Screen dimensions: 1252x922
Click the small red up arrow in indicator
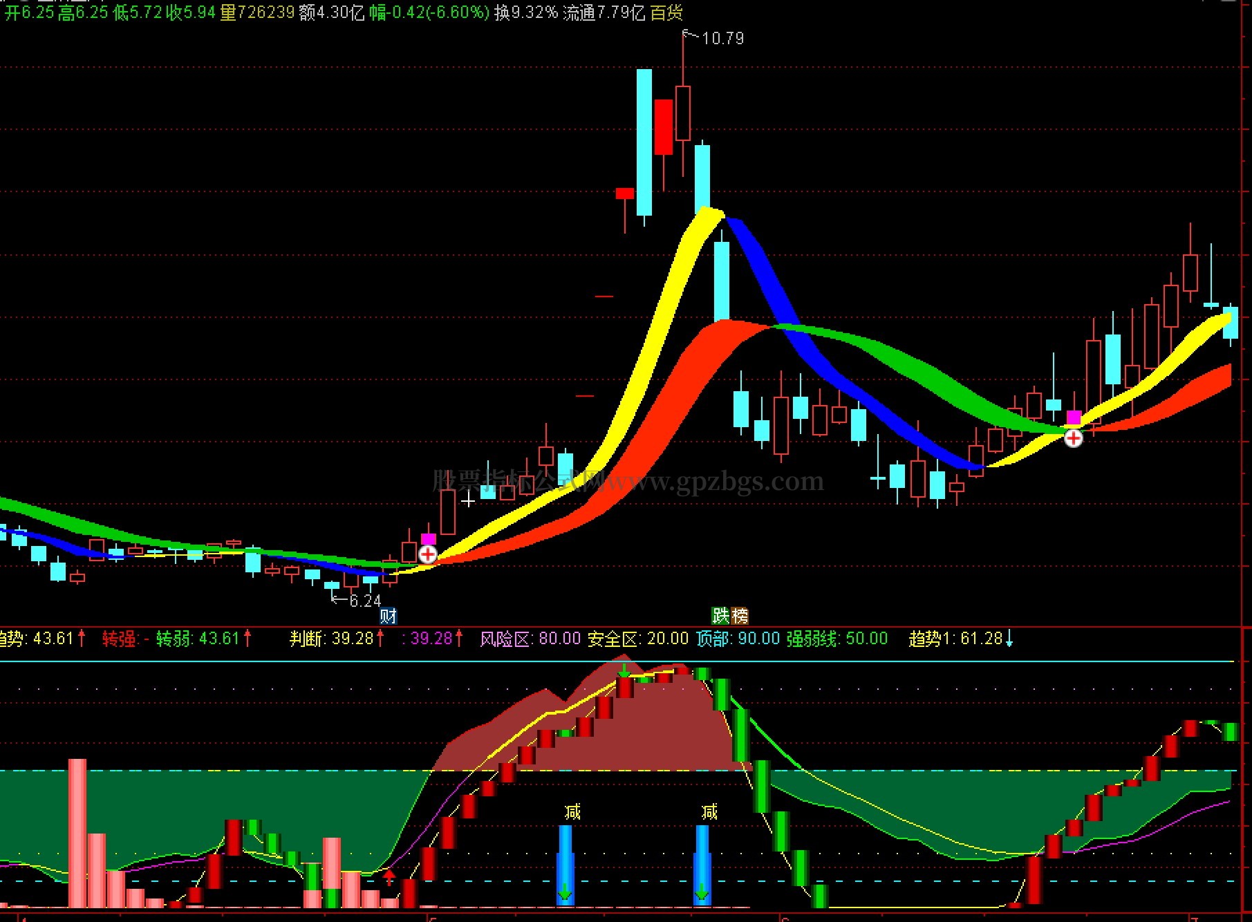(390, 878)
